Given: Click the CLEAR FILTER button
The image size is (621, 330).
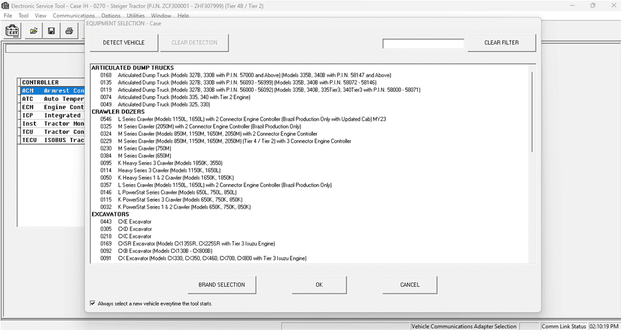Looking at the screenshot, I should coord(502,43).
